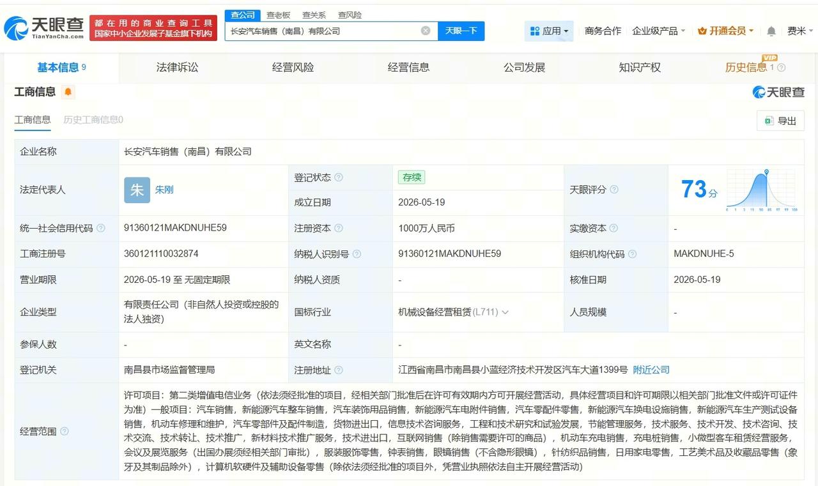This screenshot has height=486, width=818.
Task: Click 1000万人民币 registered capital value
Action: tap(426, 228)
